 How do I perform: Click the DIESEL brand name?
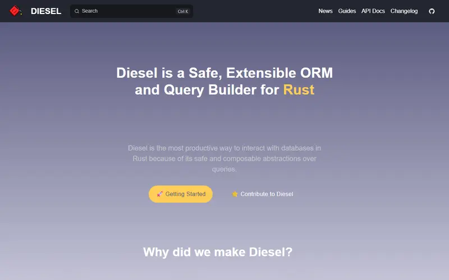coord(46,11)
